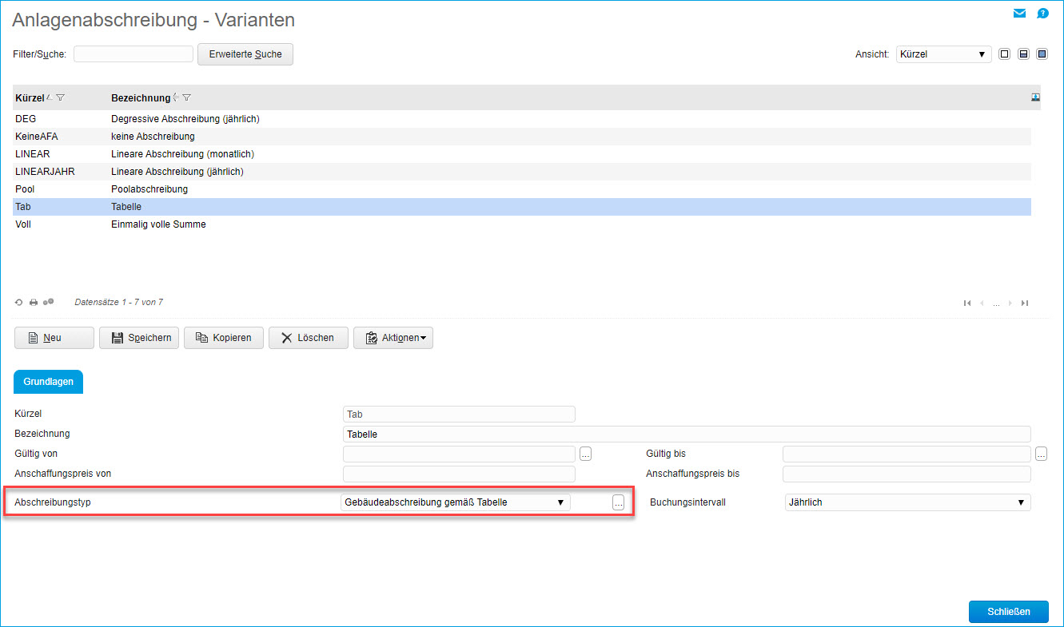The image size is (1064, 627).
Task: Click the blue help question mark icon
Action: [x=1042, y=14]
